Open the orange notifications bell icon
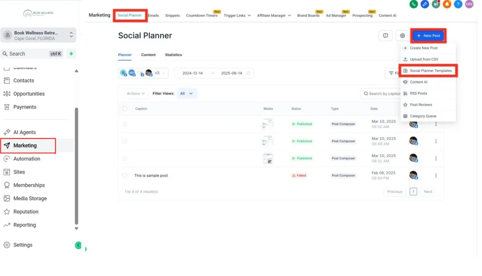Viewport: 482px width, 276px height. click(447, 4)
